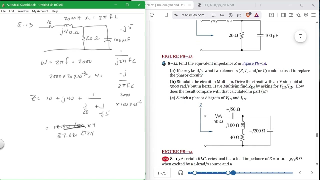This screenshot has width=320, height=180.
Task: Click the FIGURE P8–14 caption link
Action: (x=177, y=152)
